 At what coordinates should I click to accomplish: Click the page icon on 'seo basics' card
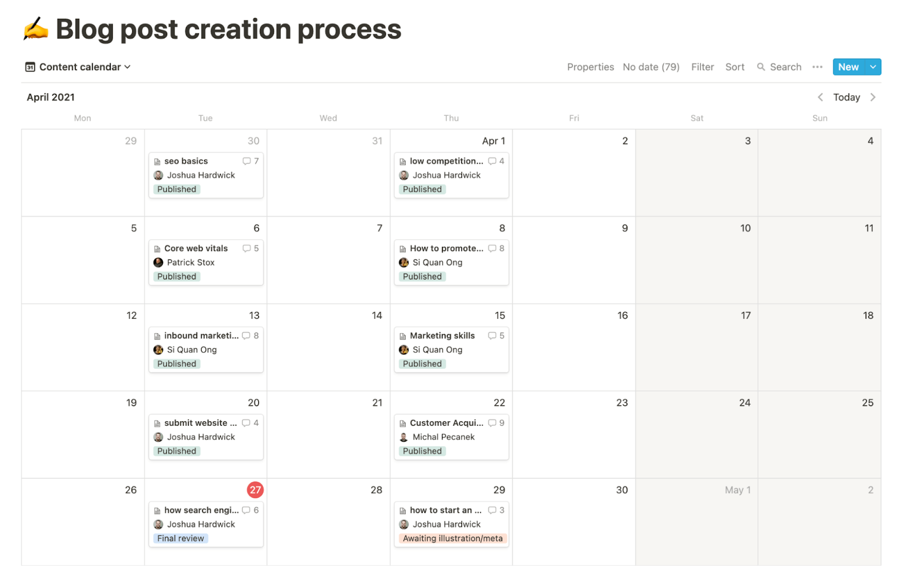(x=158, y=161)
